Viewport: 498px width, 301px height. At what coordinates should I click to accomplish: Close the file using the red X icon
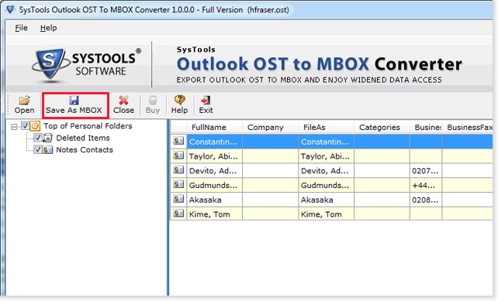pyautogui.click(x=123, y=101)
